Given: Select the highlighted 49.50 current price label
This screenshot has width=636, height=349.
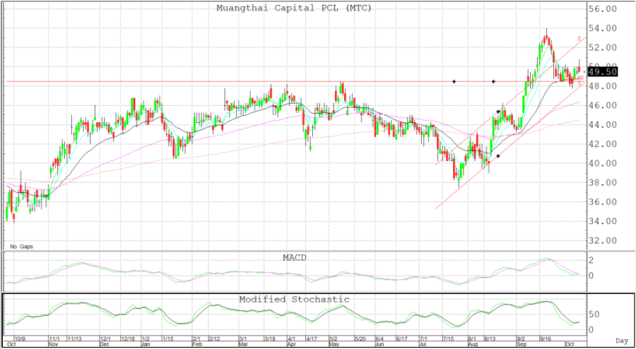Looking at the screenshot, I should click(603, 72).
